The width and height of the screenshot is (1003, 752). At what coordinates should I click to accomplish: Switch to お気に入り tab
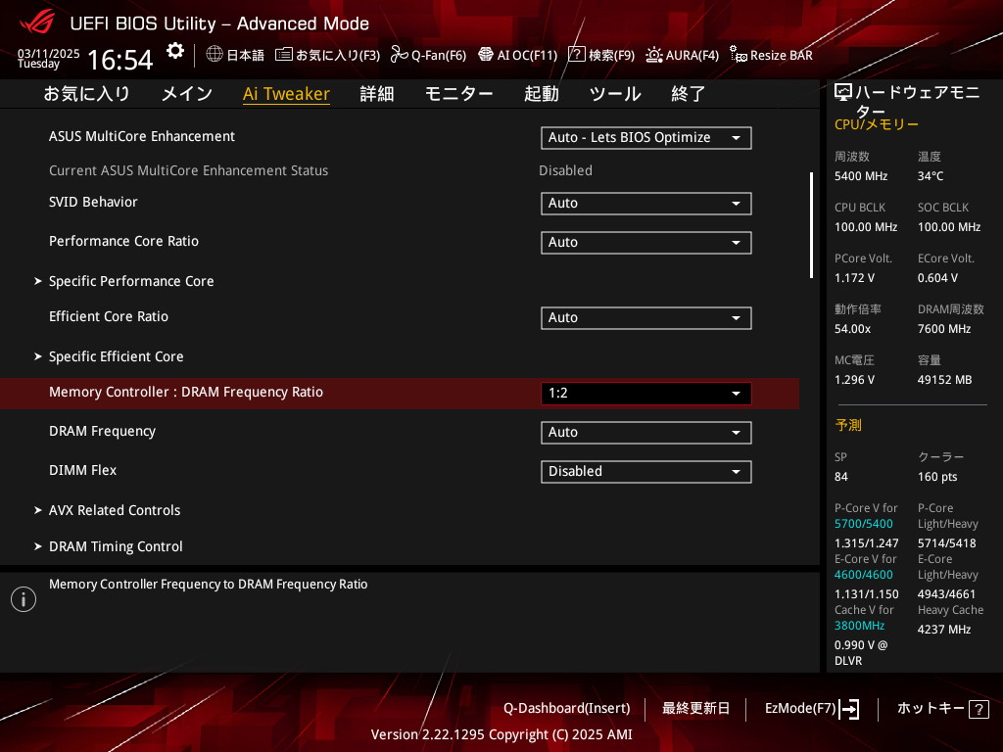pos(86,94)
